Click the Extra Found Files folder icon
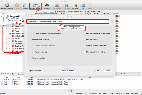 coord(10,34)
